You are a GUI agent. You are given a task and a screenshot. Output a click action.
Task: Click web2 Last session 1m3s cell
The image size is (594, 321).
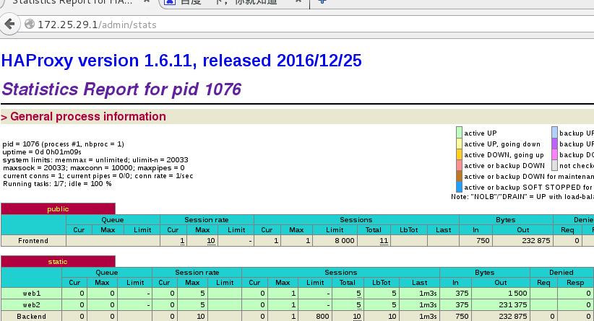click(420, 304)
